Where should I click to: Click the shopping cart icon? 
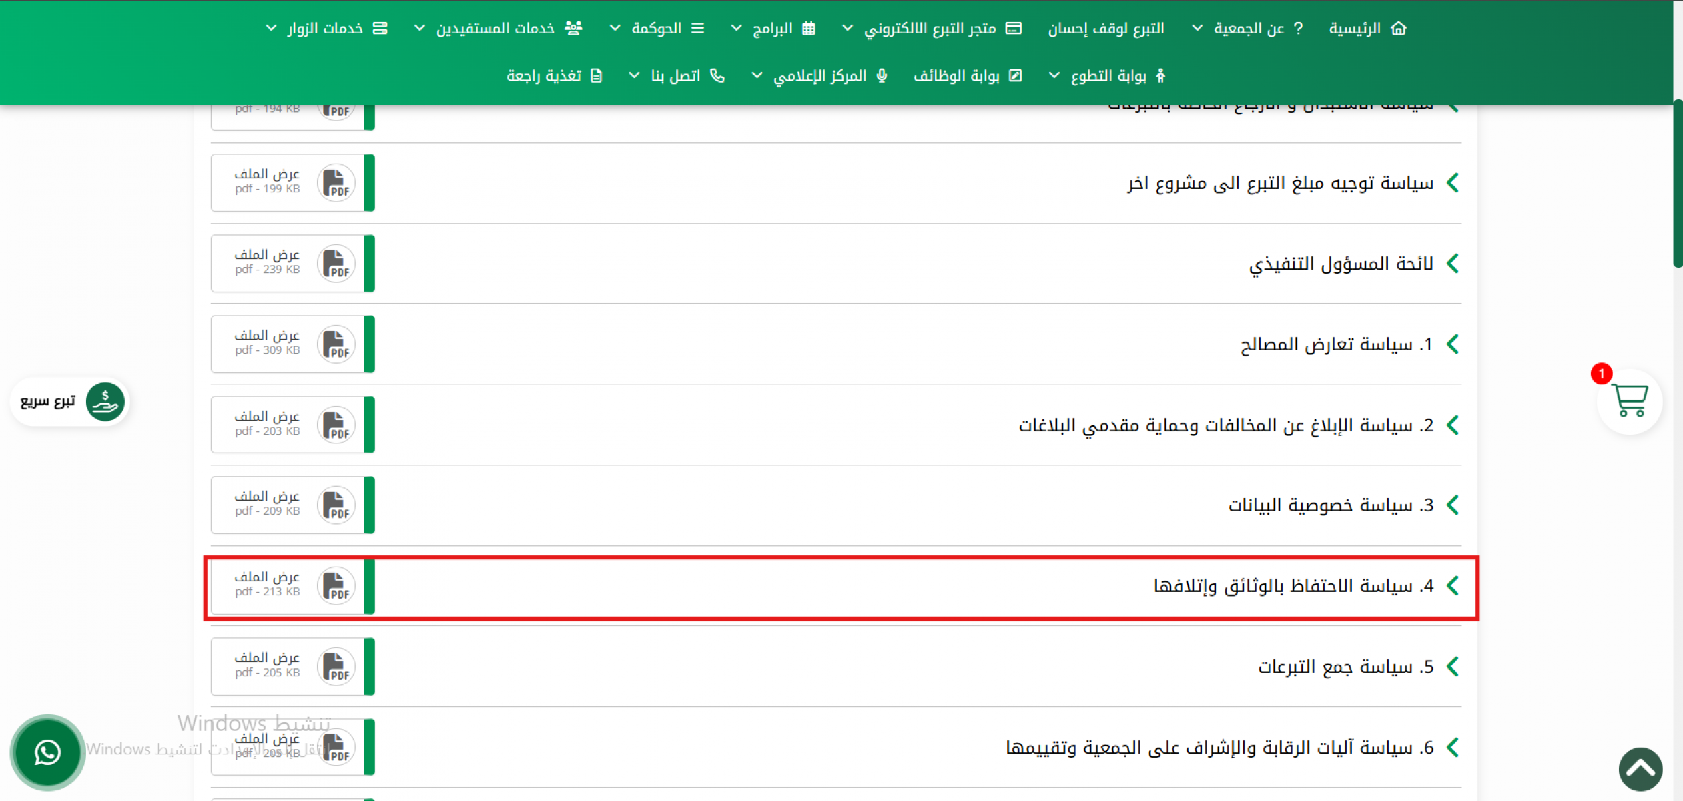click(x=1629, y=400)
